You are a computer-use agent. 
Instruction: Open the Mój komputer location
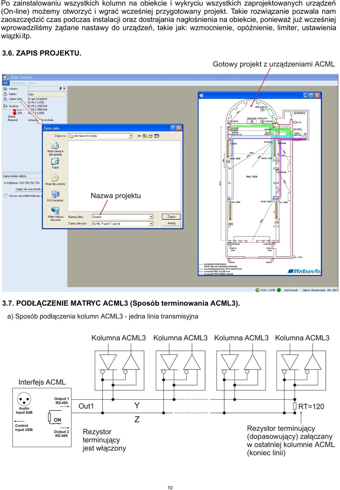[55, 196]
